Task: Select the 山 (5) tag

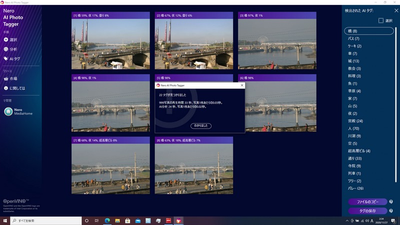Action: click(x=352, y=106)
